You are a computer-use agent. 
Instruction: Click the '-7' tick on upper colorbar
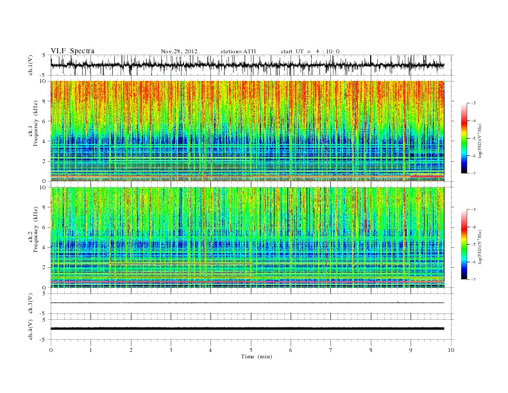pos(473,174)
